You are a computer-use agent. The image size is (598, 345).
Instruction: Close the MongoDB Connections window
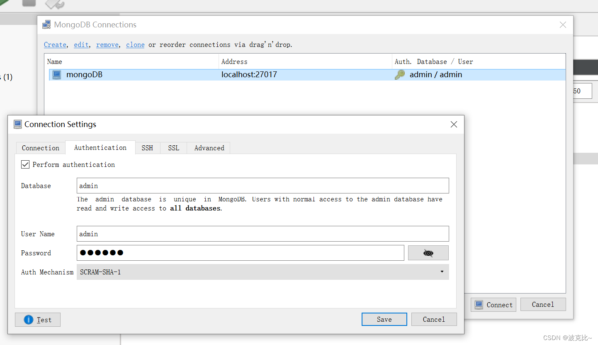tap(563, 25)
